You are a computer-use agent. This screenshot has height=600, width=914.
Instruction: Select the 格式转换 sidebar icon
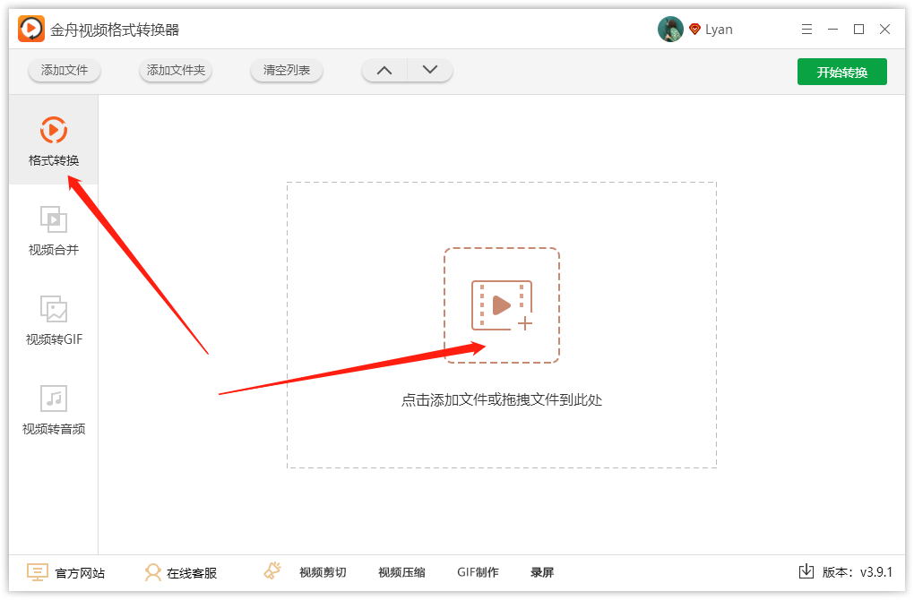[54, 130]
